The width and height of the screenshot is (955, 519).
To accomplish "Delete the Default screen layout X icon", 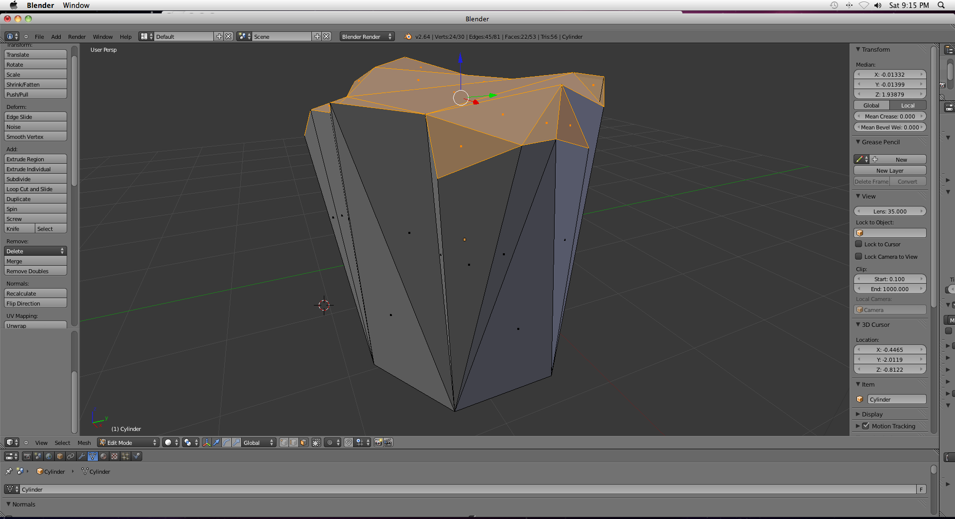I will (x=228, y=36).
